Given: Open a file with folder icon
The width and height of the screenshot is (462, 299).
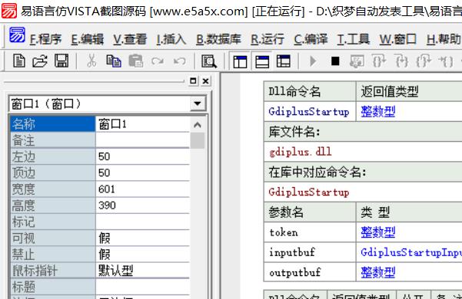Looking at the screenshot, I should [40, 61].
